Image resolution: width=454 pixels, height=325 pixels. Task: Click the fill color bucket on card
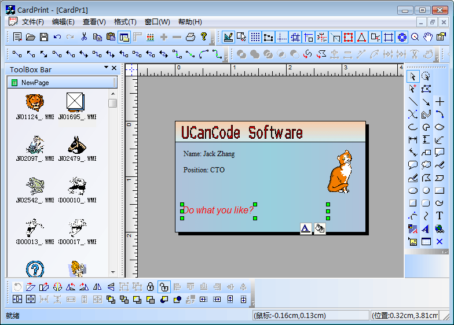[x=320, y=228]
